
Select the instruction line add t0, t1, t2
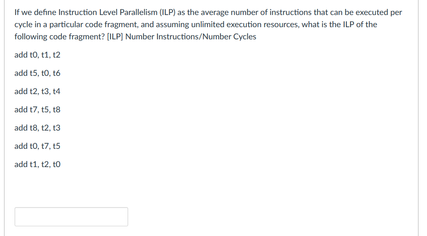[x=37, y=55]
